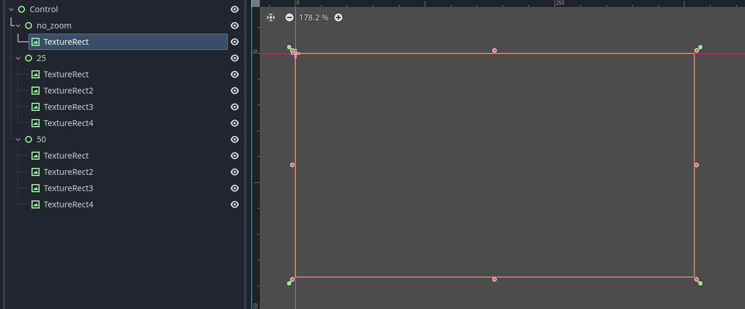
Task: Hide TextureRect2 under the 25 node
Action: [x=235, y=91]
